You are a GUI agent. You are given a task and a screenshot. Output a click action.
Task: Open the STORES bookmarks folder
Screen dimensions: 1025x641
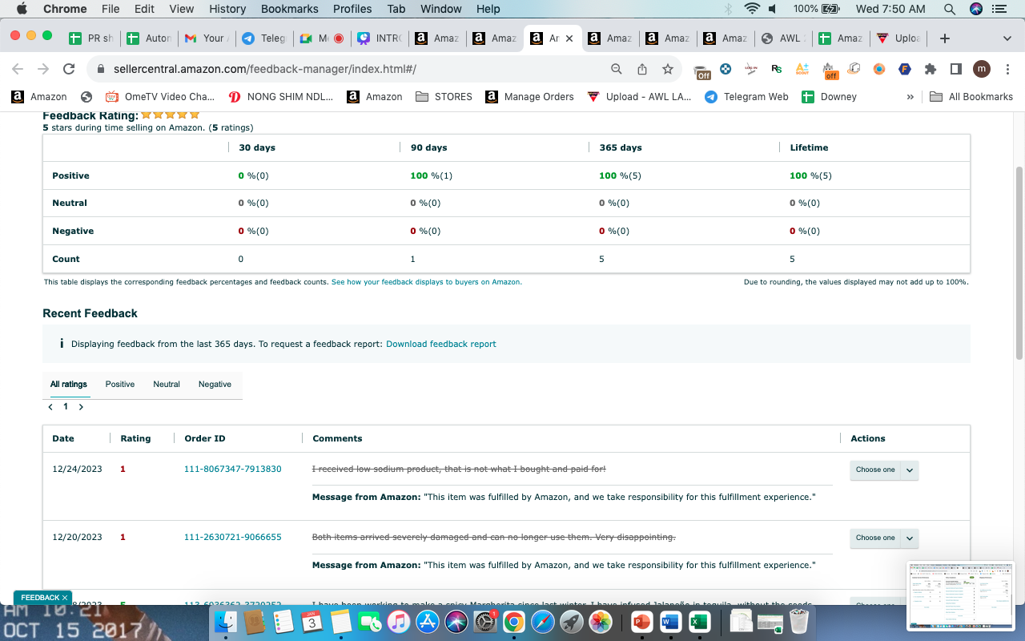click(444, 97)
